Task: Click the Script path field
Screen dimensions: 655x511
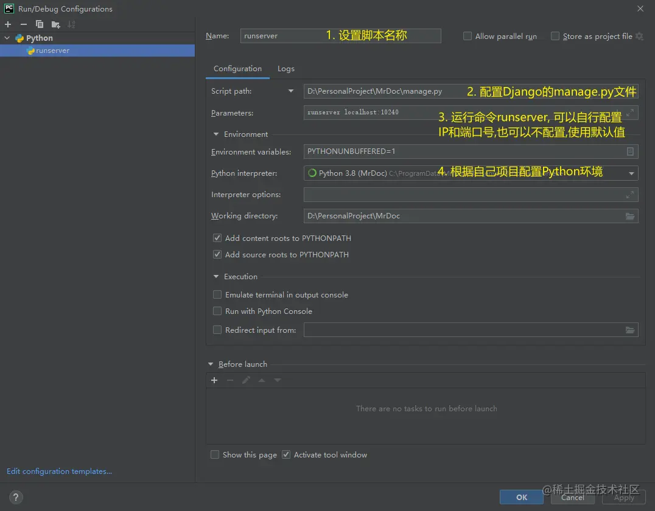Action: 471,91
